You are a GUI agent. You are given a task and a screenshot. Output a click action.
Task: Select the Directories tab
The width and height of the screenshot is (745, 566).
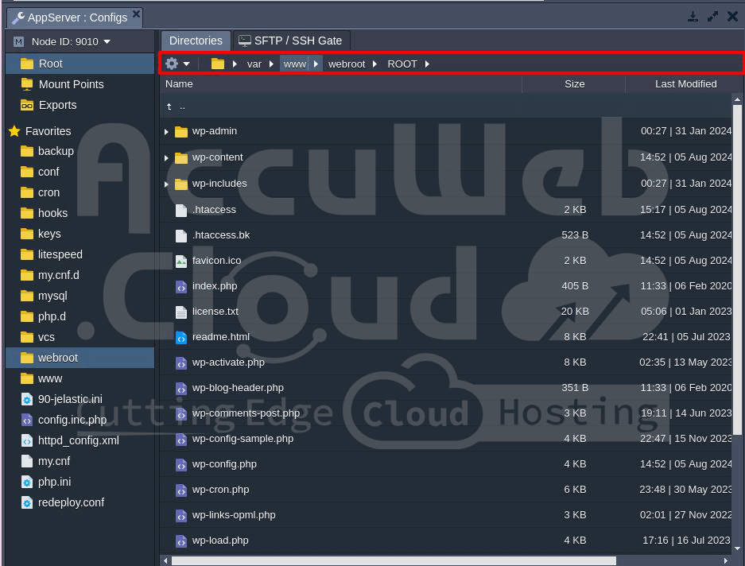click(196, 41)
